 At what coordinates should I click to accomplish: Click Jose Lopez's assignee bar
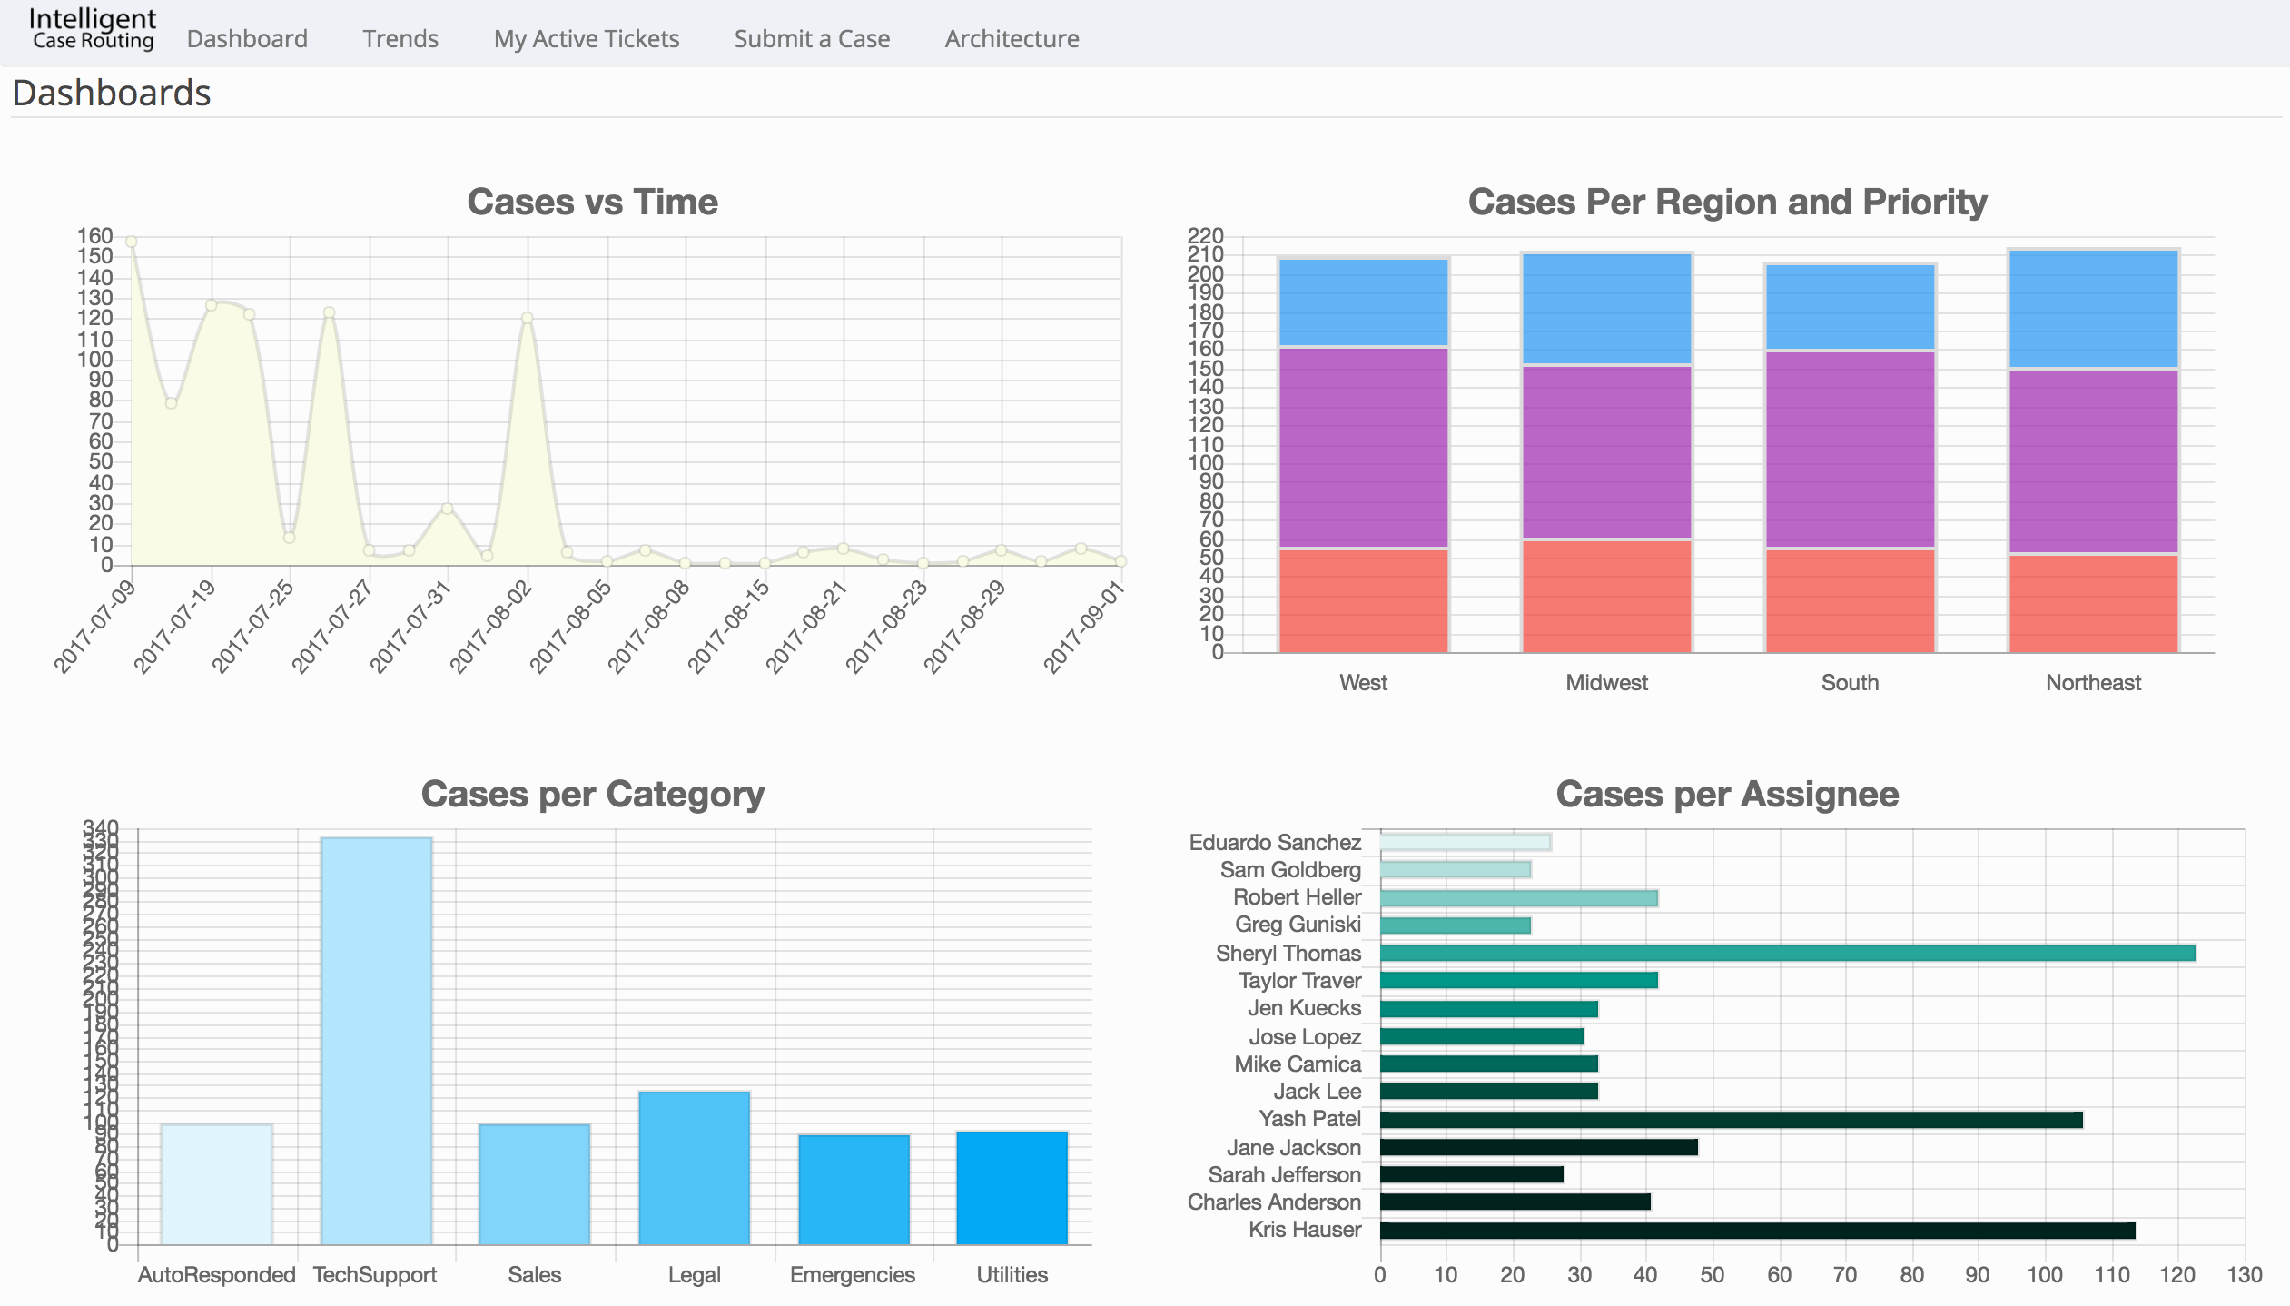pos(1482,1036)
